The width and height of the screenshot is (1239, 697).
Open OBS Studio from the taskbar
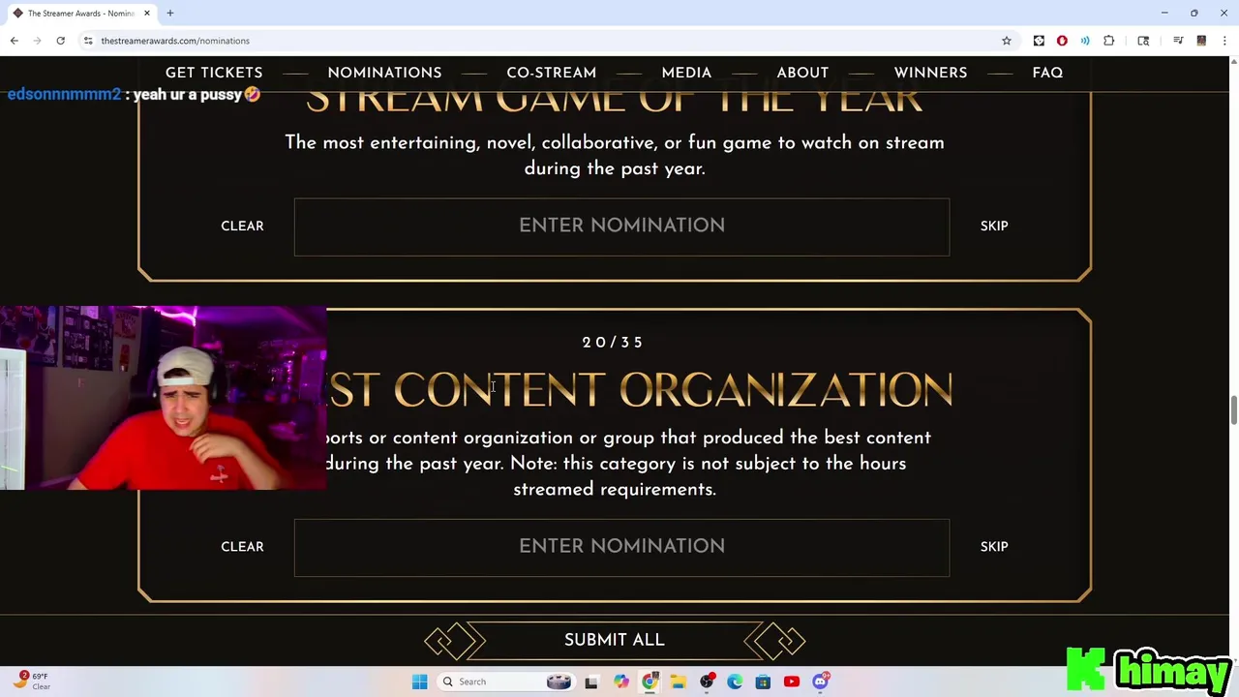[x=707, y=682]
